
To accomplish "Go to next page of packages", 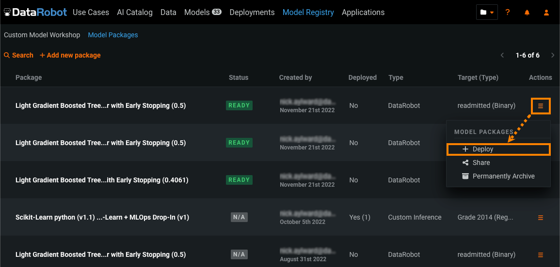I will click(553, 56).
